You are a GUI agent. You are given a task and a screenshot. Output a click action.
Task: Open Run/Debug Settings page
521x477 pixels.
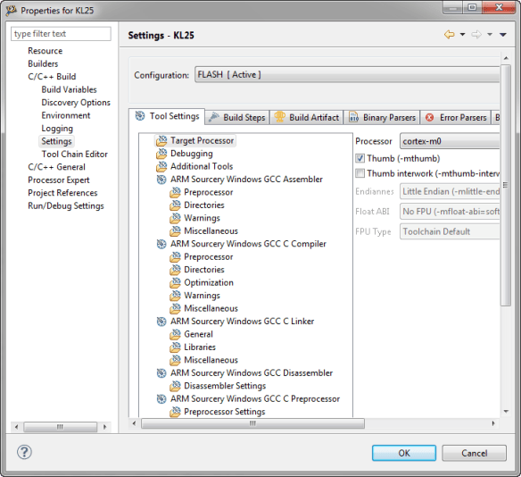[x=66, y=206]
